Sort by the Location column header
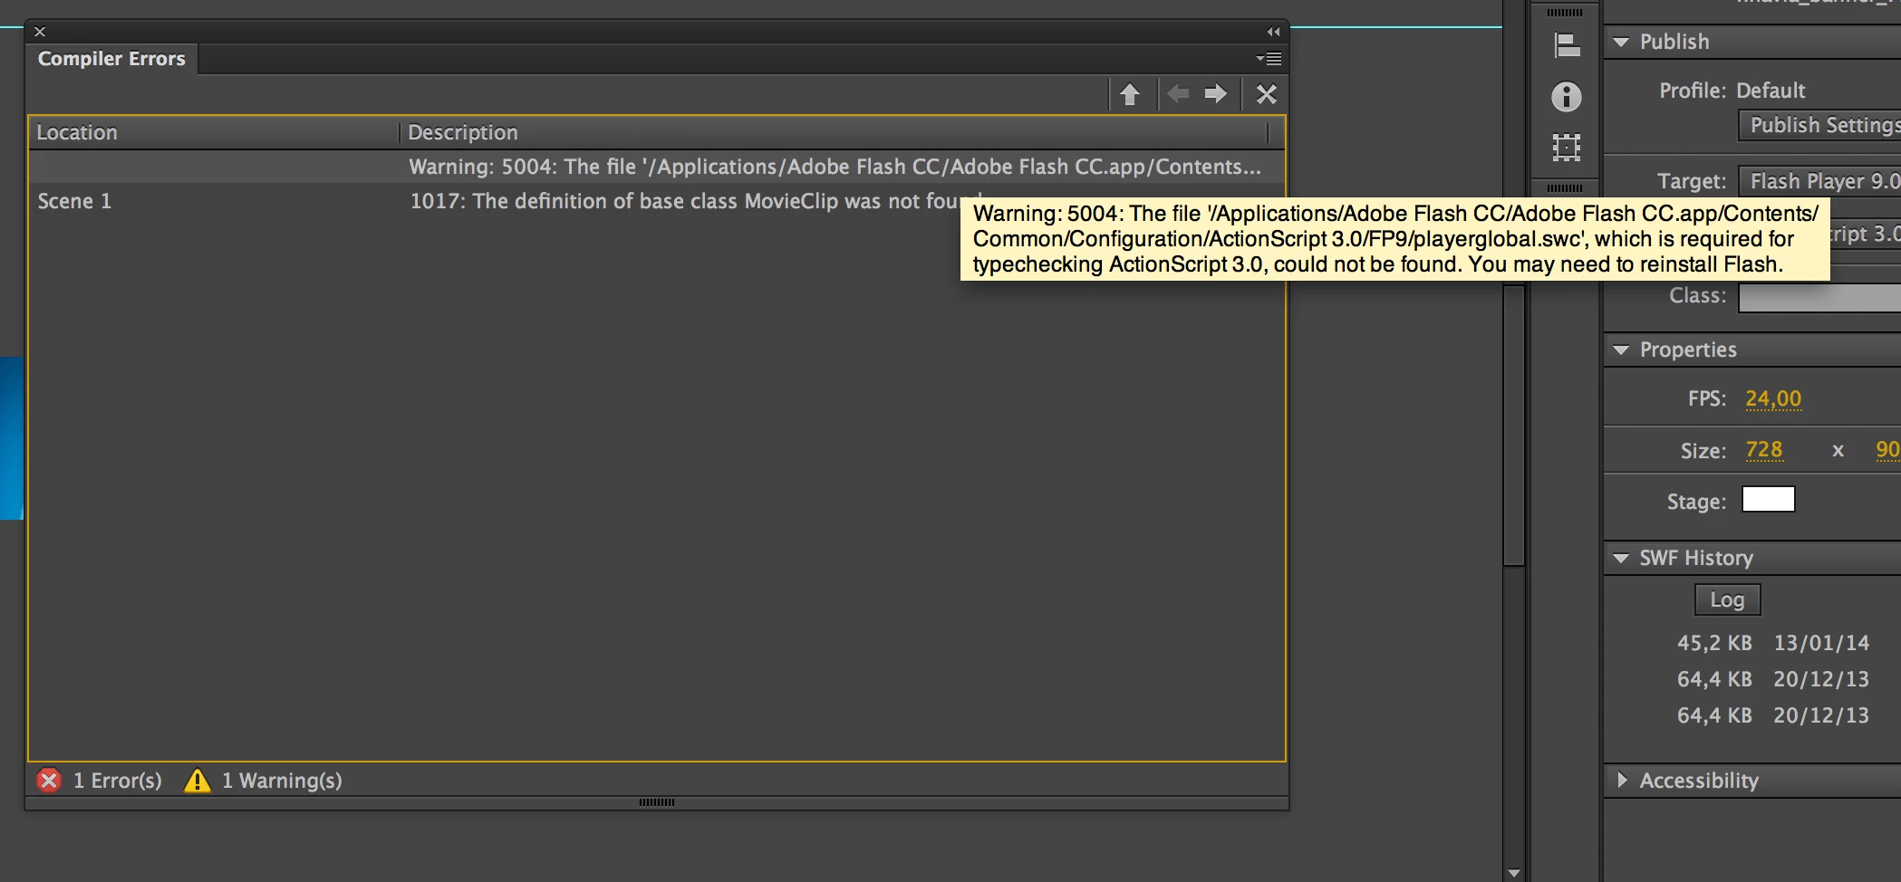The width and height of the screenshot is (1901, 882). 214,132
